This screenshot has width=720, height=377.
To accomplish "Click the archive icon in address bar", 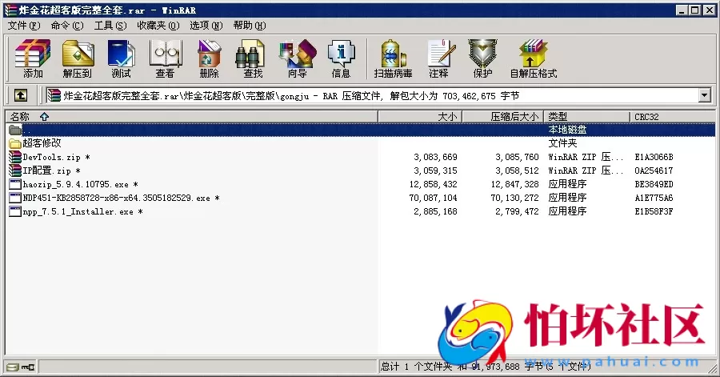I will 54,95.
